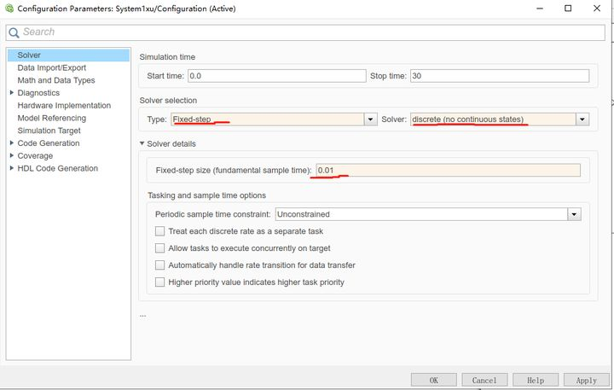This screenshot has height=390, width=614.
Task: Open Math and Data Types page
Action: (x=56, y=80)
